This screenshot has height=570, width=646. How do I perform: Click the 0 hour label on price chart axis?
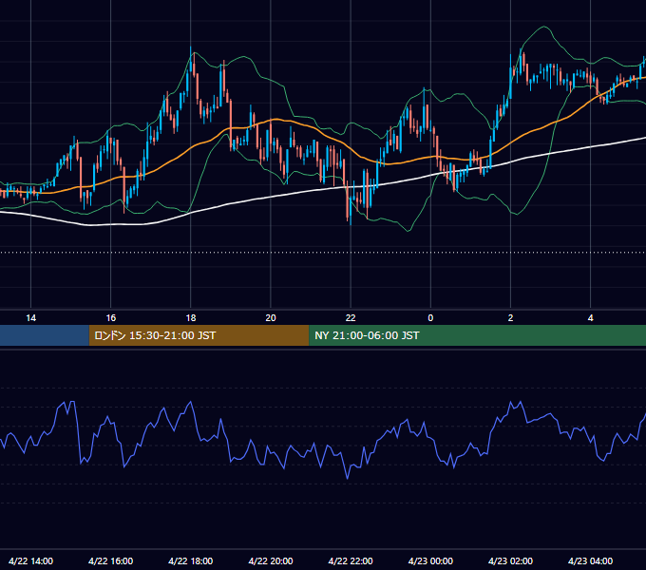pyautogui.click(x=430, y=318)
